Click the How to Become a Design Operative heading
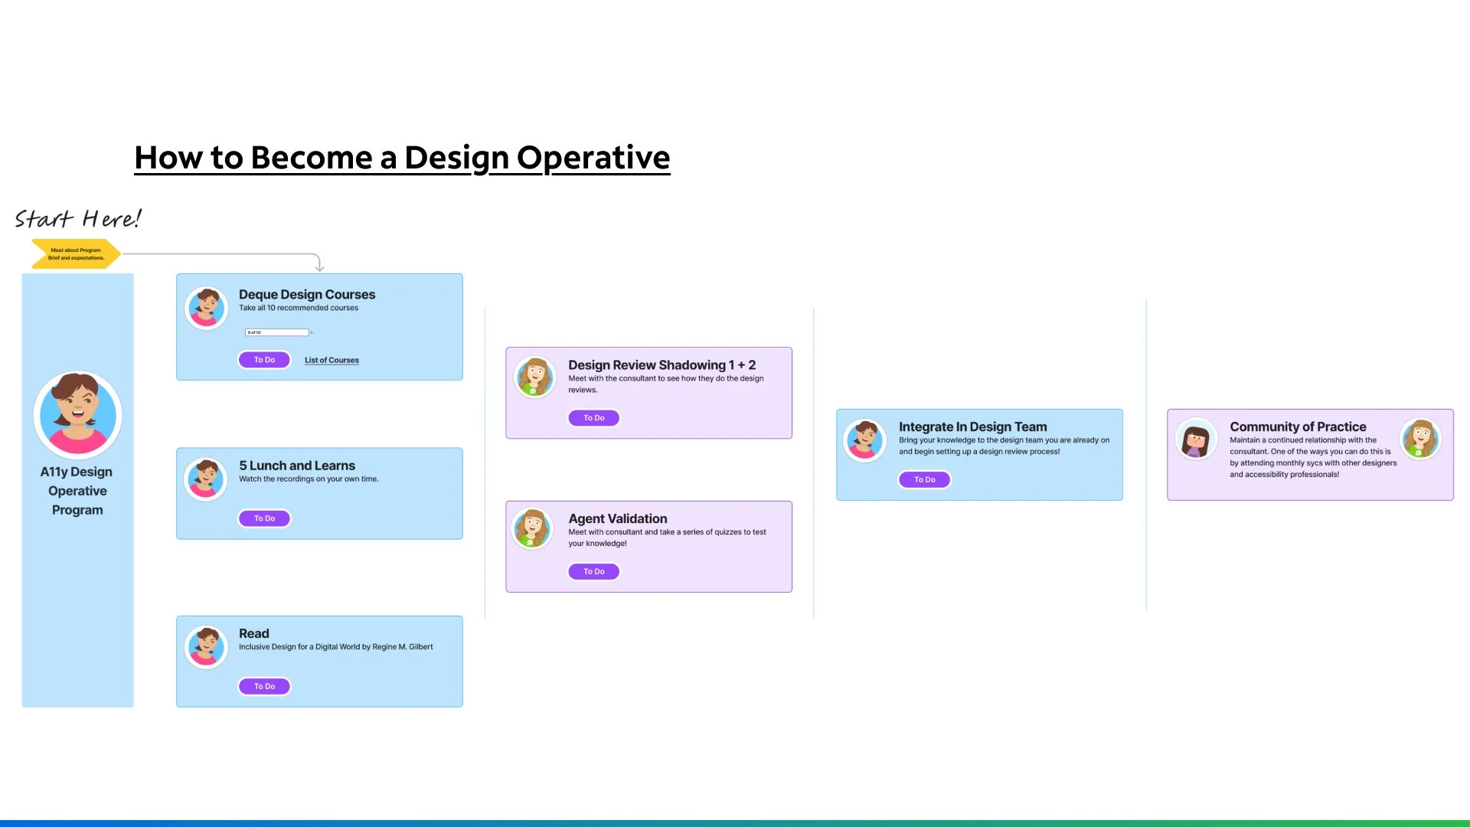Image resolution: width=1470 pixels, height=827 pixels. (402, 158)
